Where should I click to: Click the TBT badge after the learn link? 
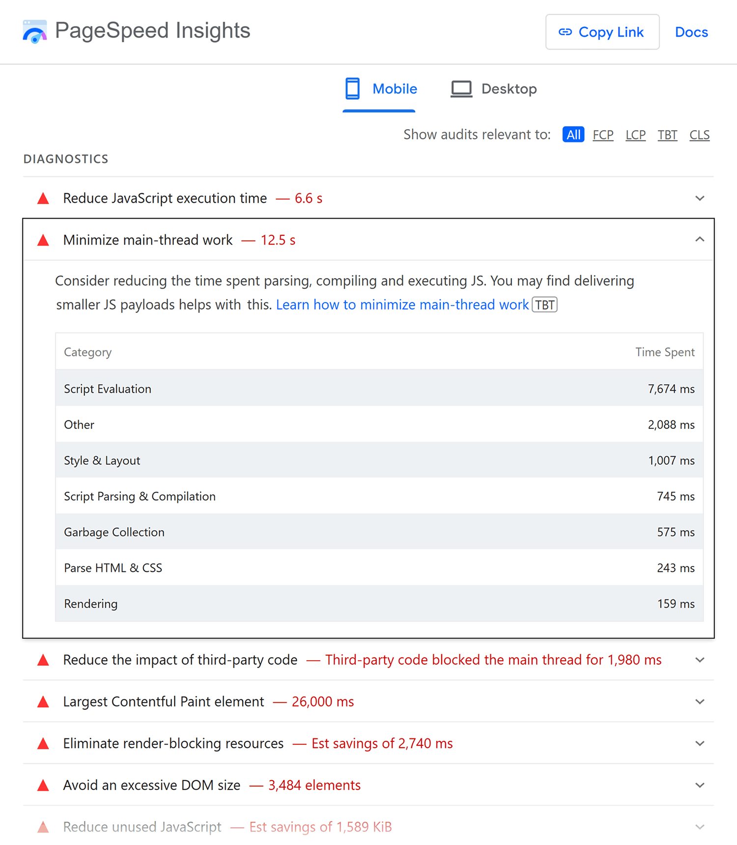pos(544,305)
